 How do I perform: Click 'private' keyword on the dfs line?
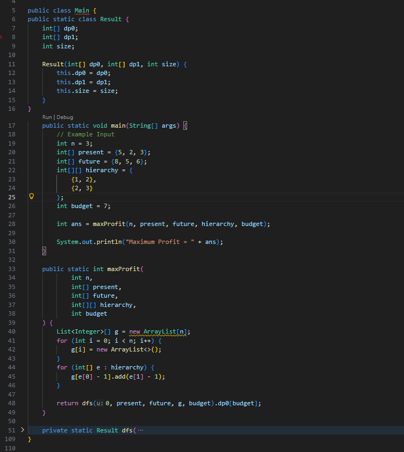coord(55,430)
